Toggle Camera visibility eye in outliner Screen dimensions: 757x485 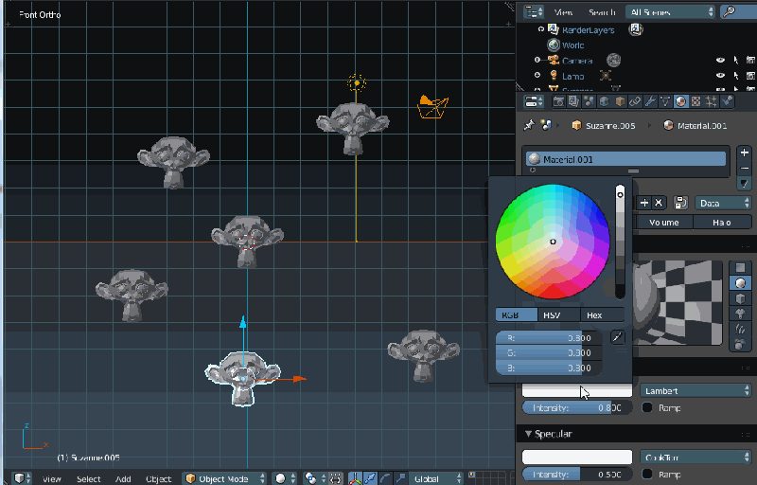720,61
